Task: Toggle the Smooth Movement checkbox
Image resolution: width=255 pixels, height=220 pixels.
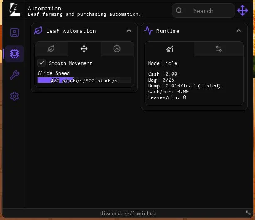Action: pos(42,63)
